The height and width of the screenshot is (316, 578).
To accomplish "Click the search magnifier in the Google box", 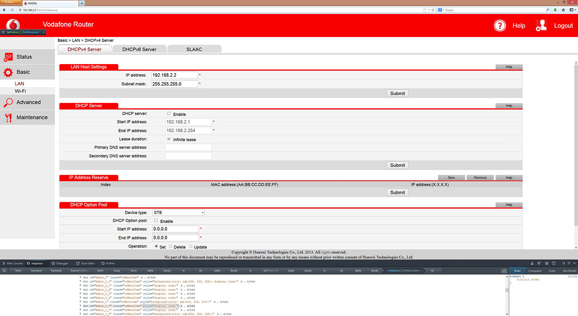I will [548, 9].
